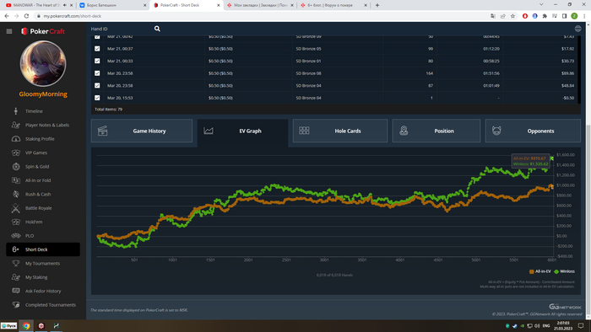Image resolution: width=591 pixels, height=332 pixels.
Task: Uncheck the Mar 21, 00:33 session checkbox
Action: [x=97, y=61]
